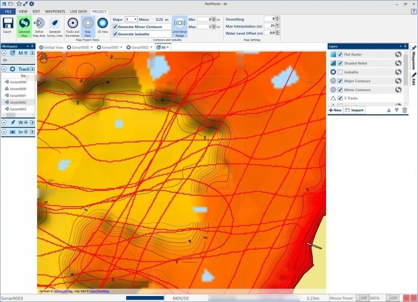Image resolution: width=418 pixels, height=302 pixels.
Task: Open the Major contour interval dropdown
Action: [134, 19]
